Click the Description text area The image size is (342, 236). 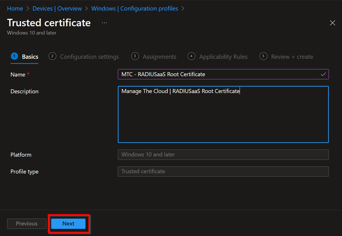[x=223, y=114]
